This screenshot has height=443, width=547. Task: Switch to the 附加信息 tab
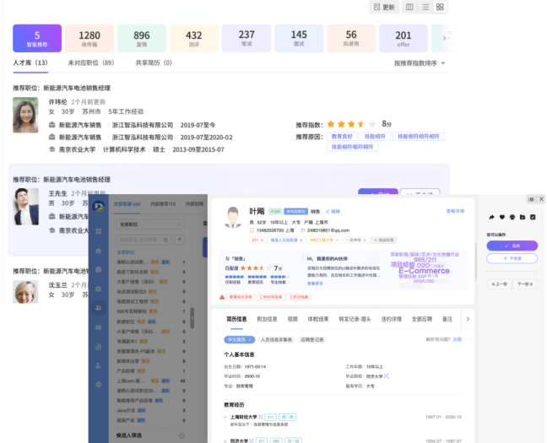coord(268,320)
